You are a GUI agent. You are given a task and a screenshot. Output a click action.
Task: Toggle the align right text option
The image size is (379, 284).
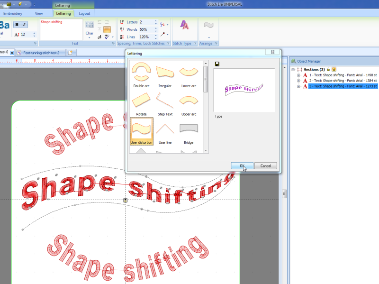107,22
